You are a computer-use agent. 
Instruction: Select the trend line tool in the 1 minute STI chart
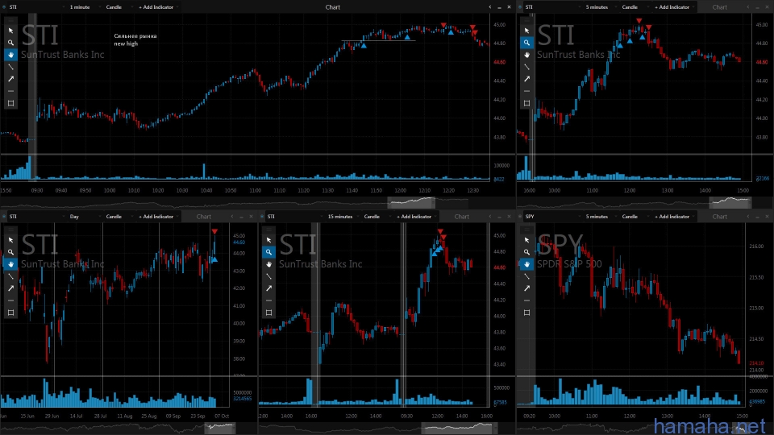pos(10,67)
